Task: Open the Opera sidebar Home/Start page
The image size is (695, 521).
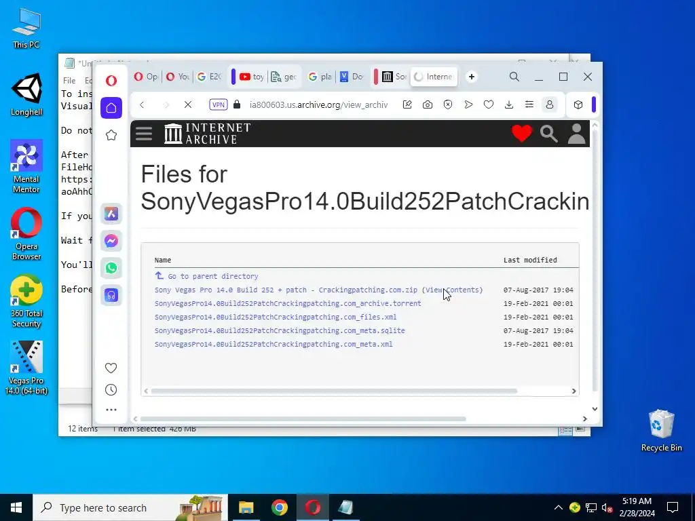Action: pos(111,108)
